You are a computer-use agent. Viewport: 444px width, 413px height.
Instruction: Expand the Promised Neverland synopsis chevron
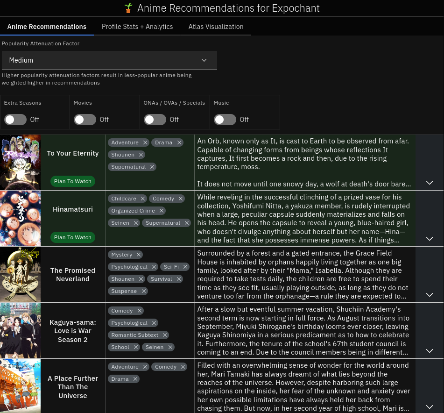point(430,295)
